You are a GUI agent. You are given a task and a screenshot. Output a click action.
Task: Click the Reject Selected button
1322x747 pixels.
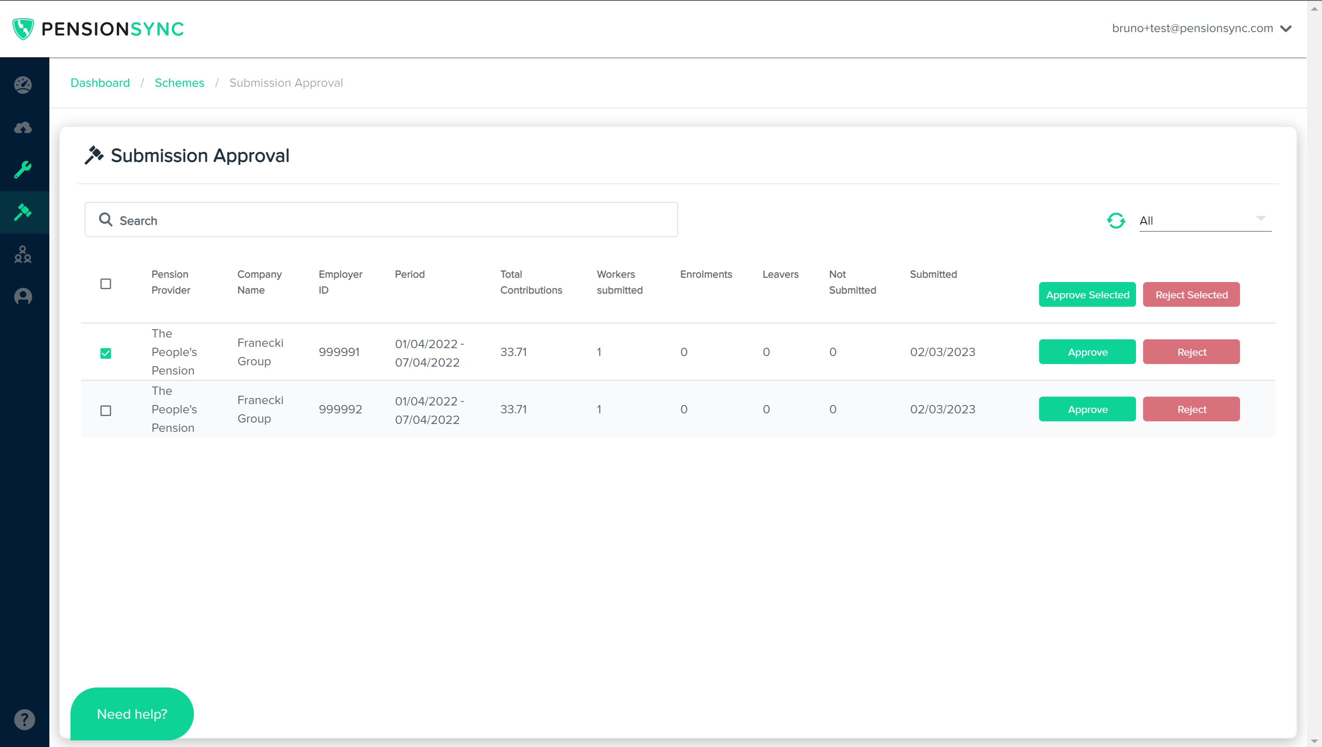pyautogui.click(x=1191, y=295)
